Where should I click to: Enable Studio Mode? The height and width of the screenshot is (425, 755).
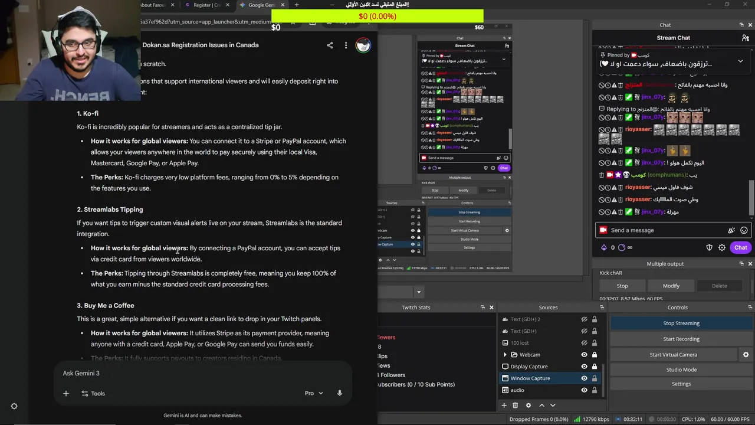(x=681, y=370)
